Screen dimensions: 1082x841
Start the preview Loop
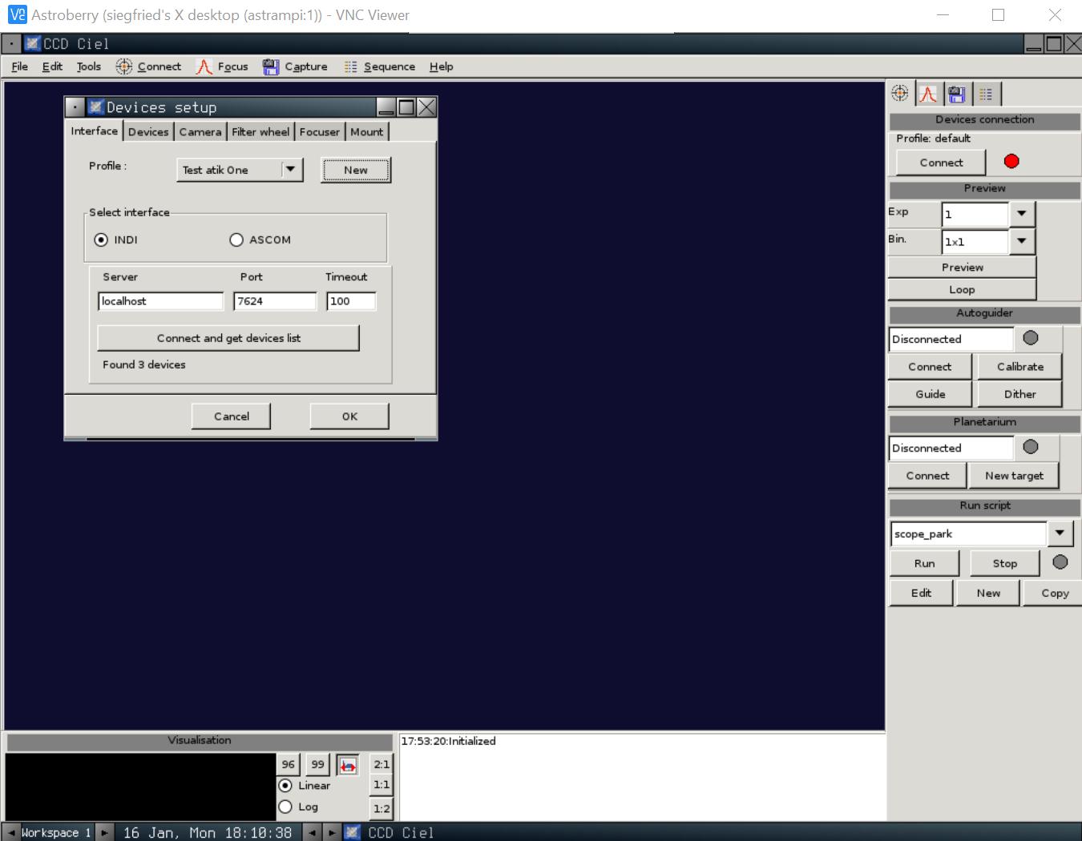[962, 290]
